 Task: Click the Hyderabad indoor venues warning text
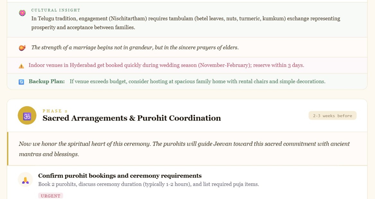coord(166,65)
